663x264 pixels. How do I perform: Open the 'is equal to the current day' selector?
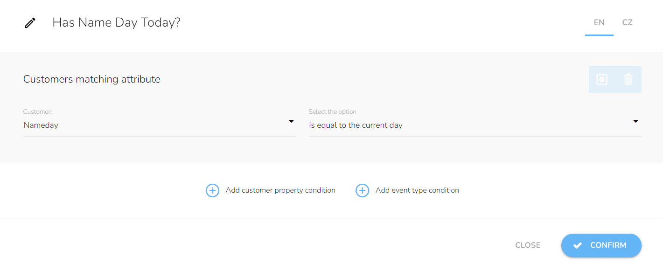tap(475, 125)
